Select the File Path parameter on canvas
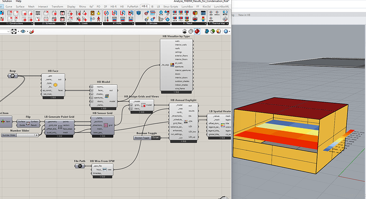 coord(80,166)
